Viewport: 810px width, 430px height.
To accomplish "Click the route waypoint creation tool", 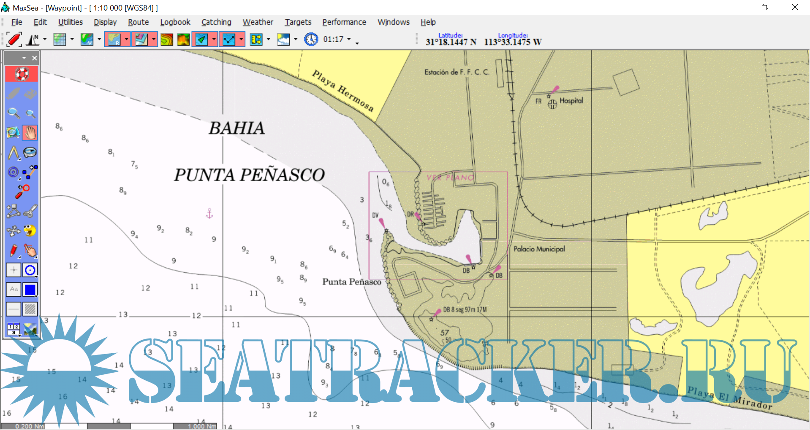I will point(30,172).
